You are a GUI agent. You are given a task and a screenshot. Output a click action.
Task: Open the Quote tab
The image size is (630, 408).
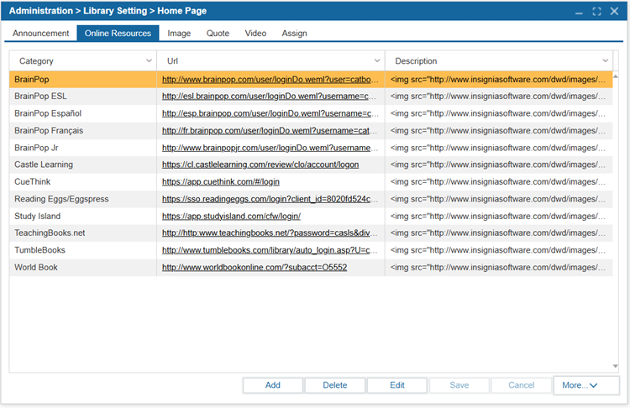point(218,34)
